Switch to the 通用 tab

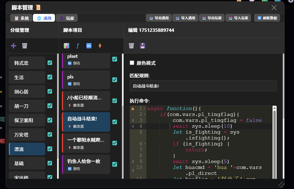(44, 18)
